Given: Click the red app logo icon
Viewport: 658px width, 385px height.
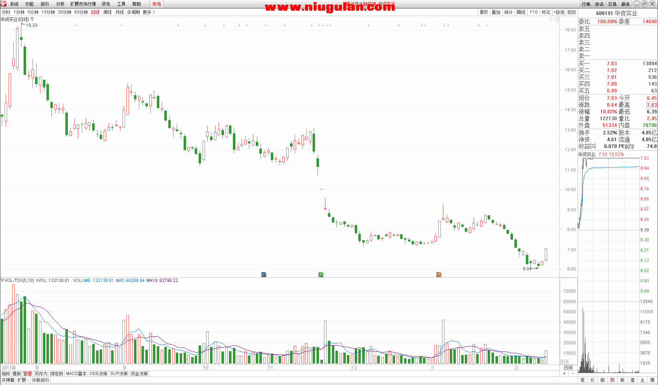Looking at the screenshot, I should 4,4.
